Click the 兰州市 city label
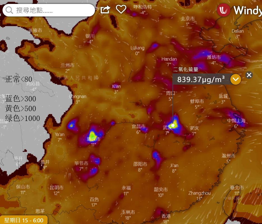The height and width of the screenshot is (224, 262). coord(68,65)
